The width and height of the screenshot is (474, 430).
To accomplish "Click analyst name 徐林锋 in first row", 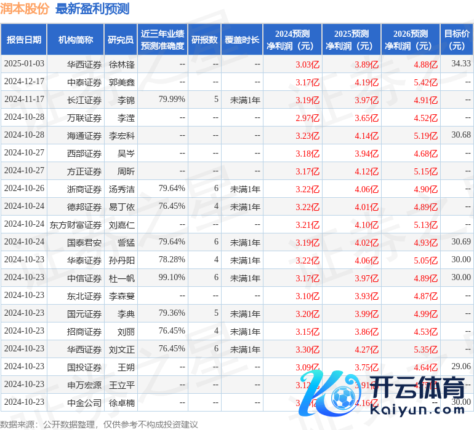I will (122, 64).
